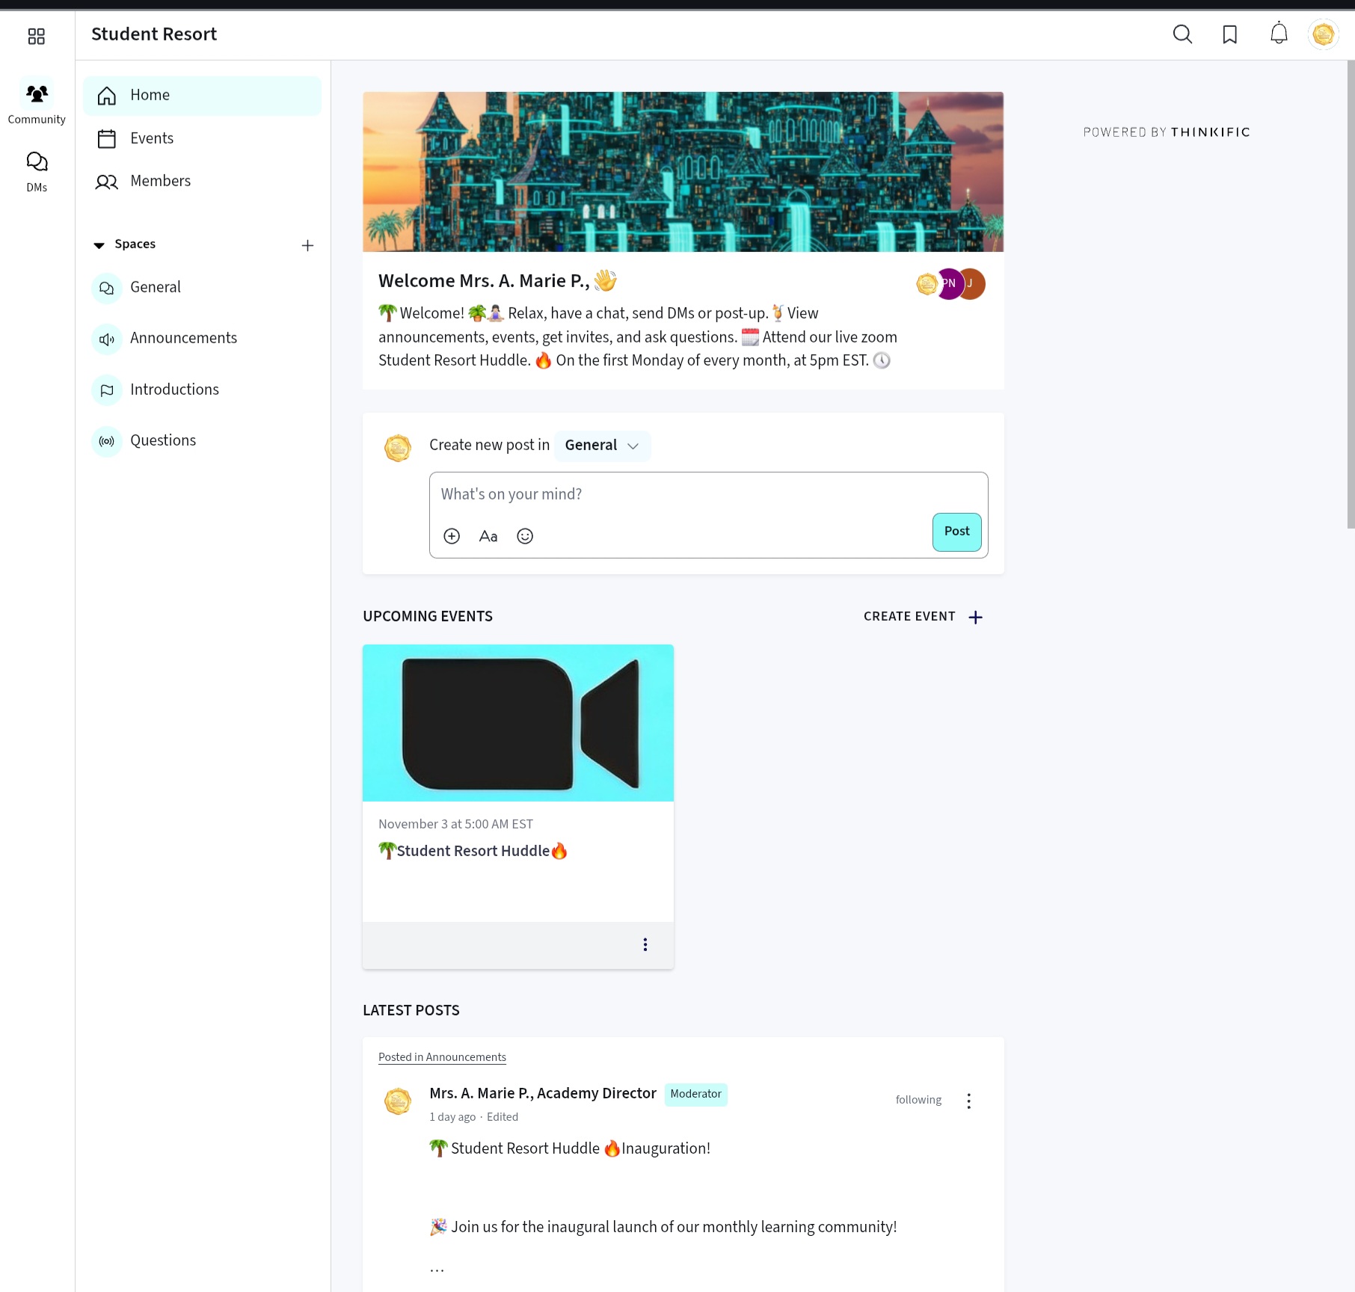Open text formatting Aa icon
Viewport: 1355px width, 1292px height.
[488, 536]
